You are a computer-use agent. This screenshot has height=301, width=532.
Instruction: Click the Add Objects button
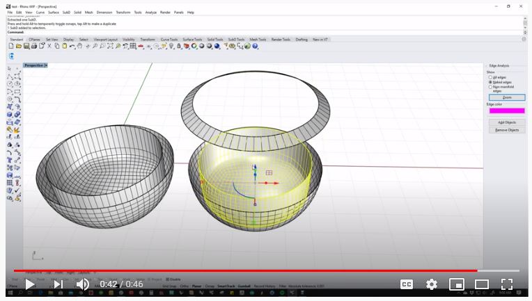pyautogui.click(x=507, y=122)
